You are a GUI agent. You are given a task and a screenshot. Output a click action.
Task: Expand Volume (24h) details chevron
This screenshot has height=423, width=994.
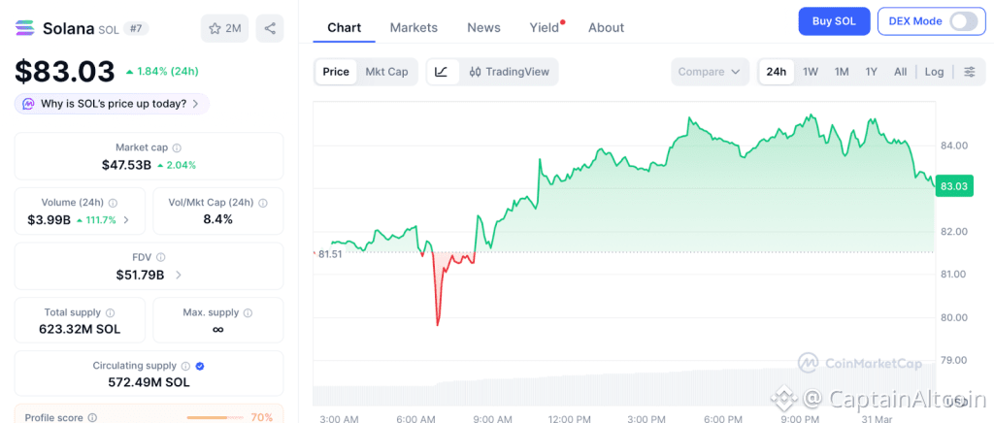[126, 220]
